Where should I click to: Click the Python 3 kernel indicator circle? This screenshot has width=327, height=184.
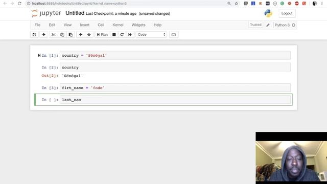293,25
